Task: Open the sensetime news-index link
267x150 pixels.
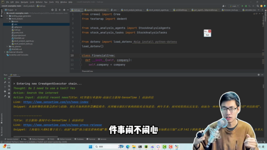Action: click(56, 102)
